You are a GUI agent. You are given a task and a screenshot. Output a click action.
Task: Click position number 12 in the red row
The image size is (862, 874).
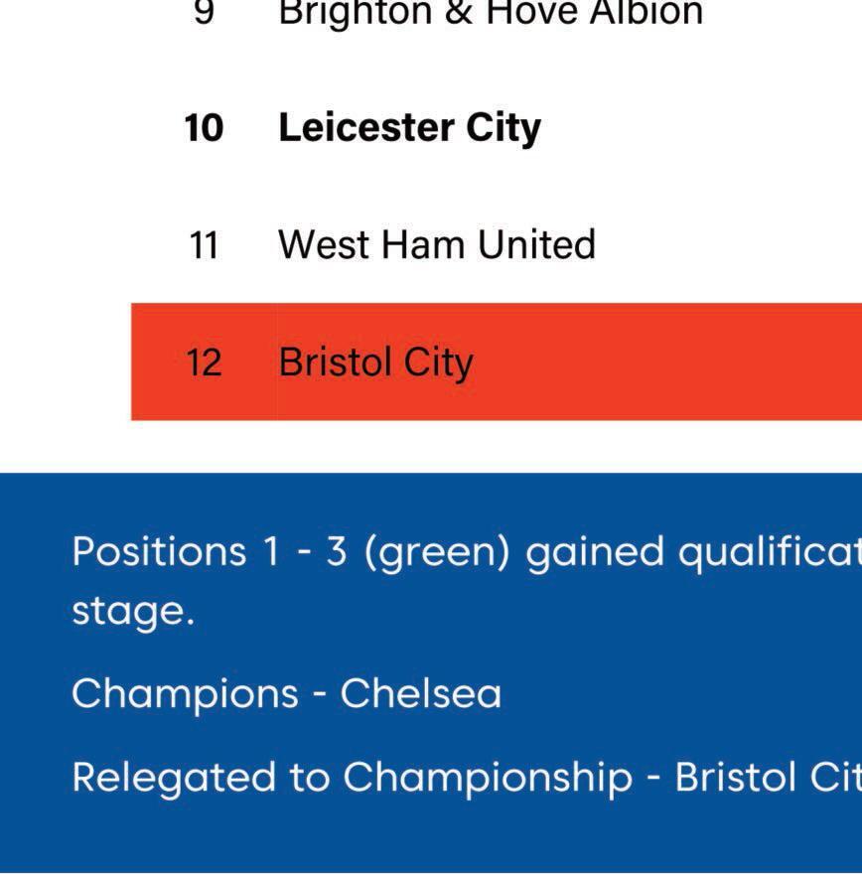pos(204,363)
